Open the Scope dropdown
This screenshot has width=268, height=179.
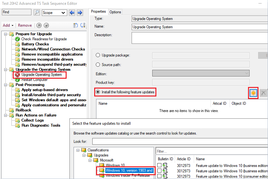coord(54,13)
